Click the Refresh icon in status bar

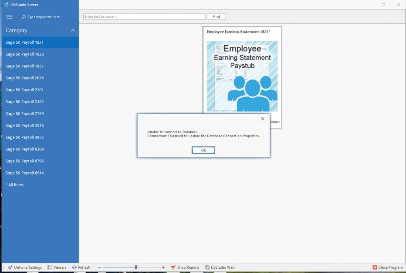[x=74, y=267]
